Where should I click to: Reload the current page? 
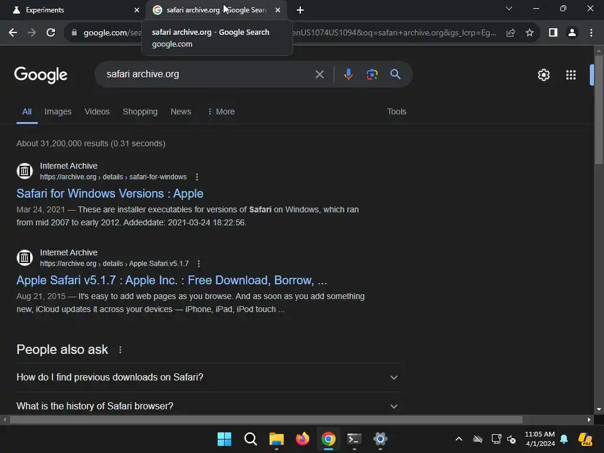click(x=51, y=33)
